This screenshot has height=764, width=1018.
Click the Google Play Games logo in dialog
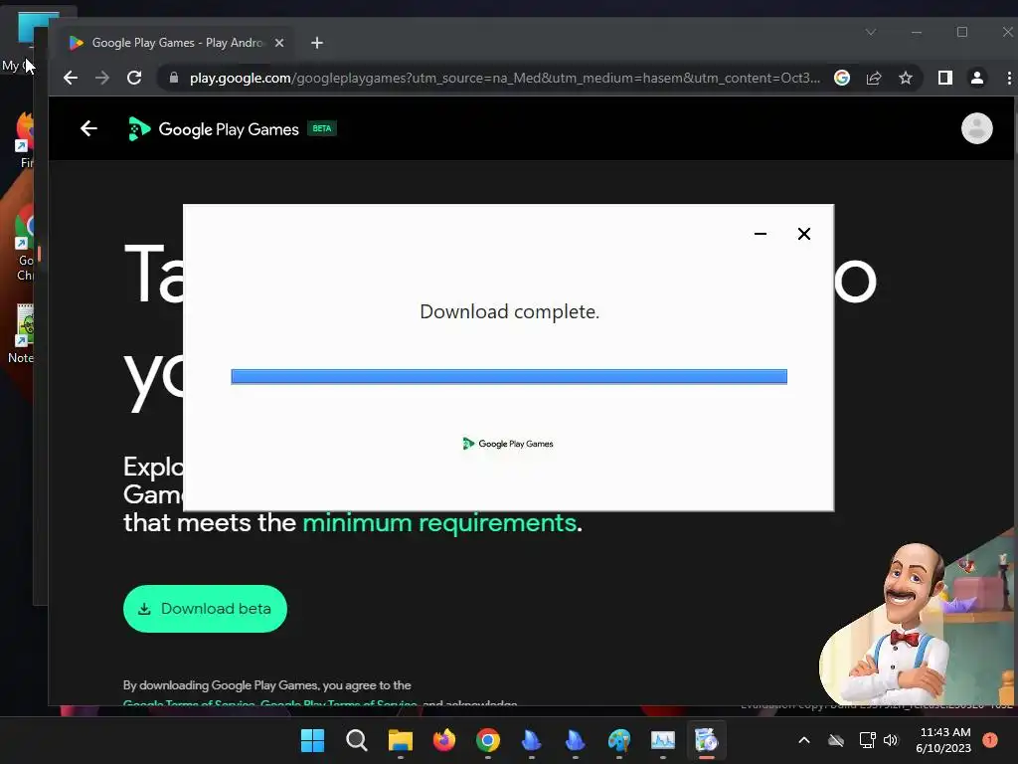point(508,444)
